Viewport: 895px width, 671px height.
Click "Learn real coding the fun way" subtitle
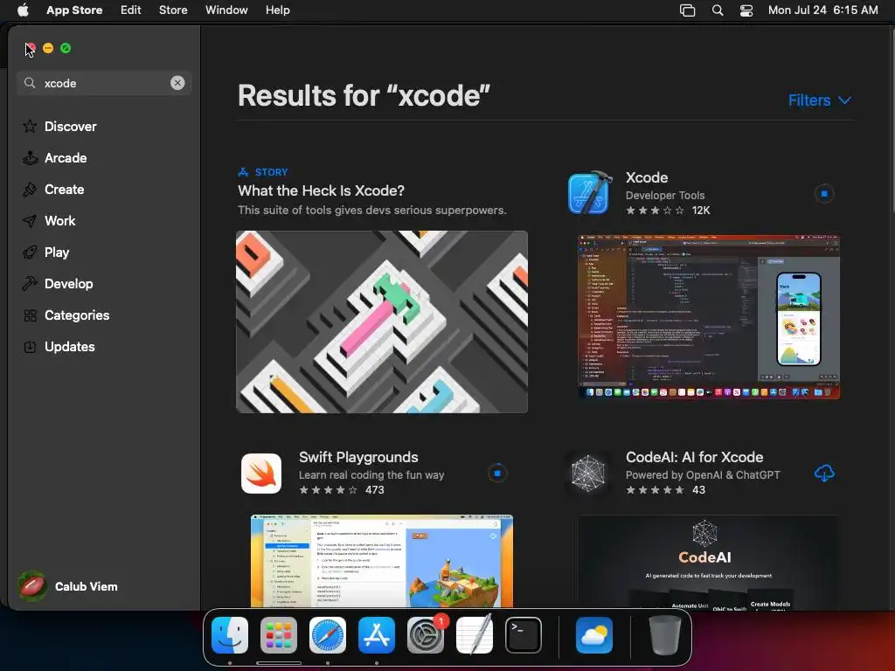coord(371,474)
